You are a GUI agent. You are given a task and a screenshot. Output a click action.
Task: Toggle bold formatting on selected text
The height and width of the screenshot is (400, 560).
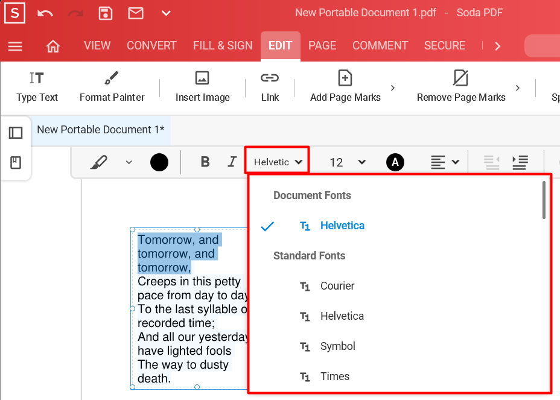coord(205,162)
